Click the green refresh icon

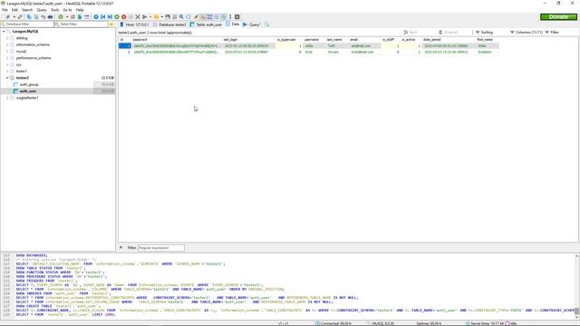coord(61,17)
